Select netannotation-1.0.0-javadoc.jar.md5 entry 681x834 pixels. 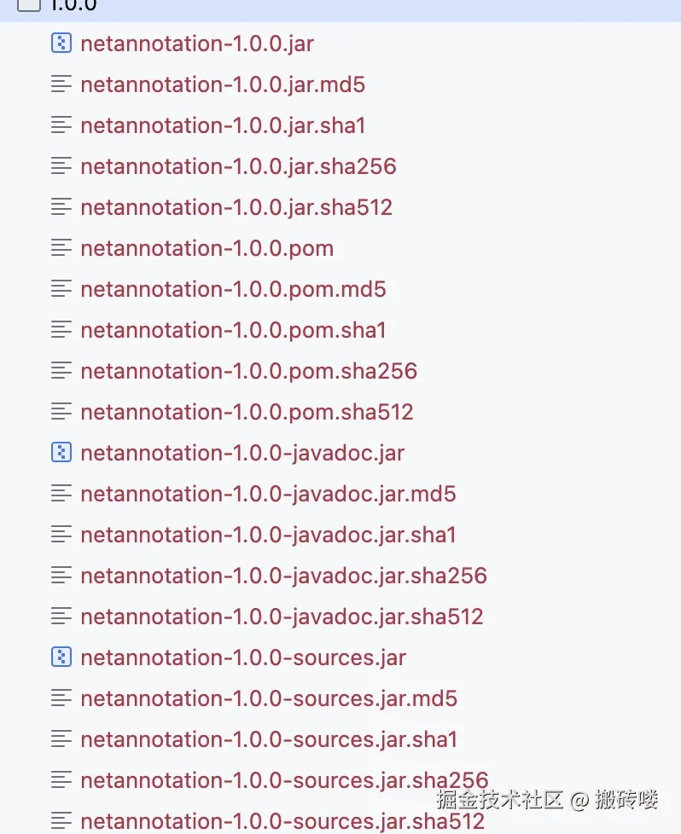click(x=268, y=494)
